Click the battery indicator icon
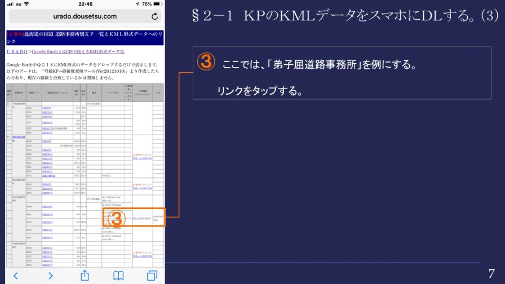This screenshot has height=284, width=505. pos(157,4)
